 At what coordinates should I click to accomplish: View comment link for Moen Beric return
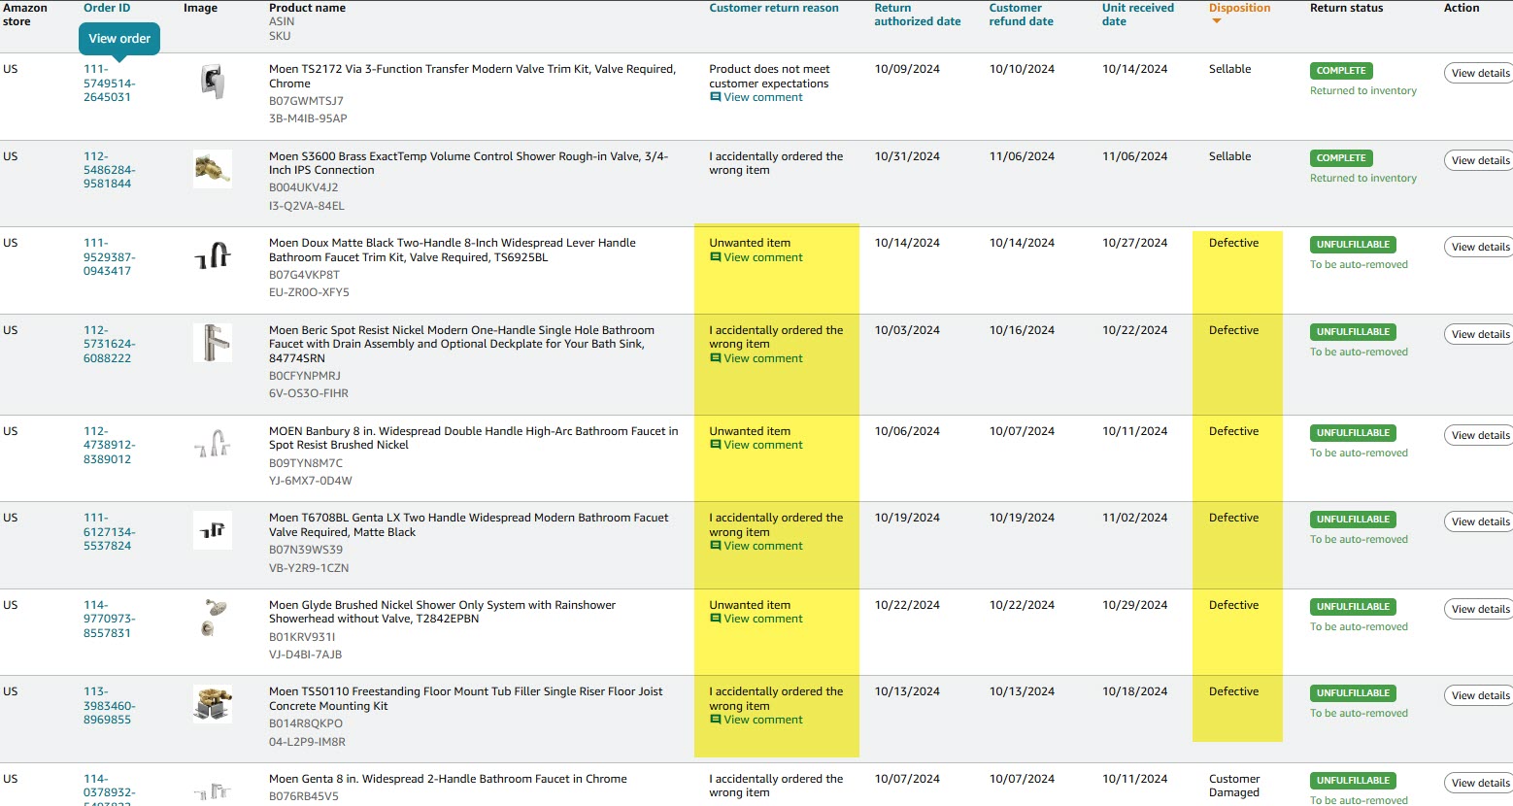point(763,358)
